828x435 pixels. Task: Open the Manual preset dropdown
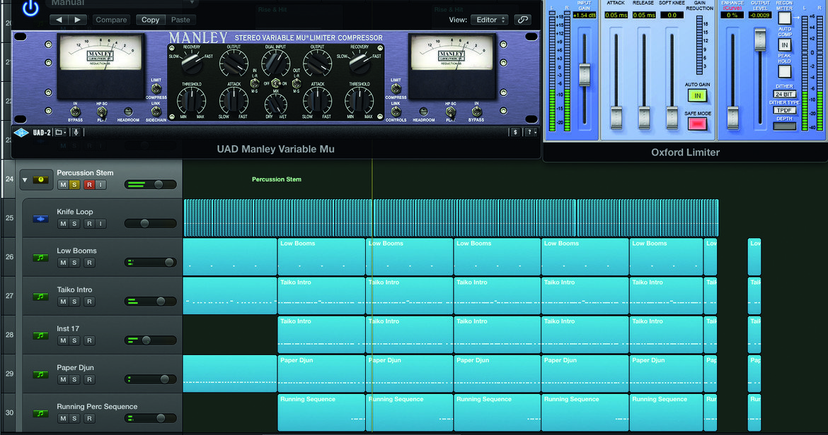pyautogui.click(x=122, y=3)
